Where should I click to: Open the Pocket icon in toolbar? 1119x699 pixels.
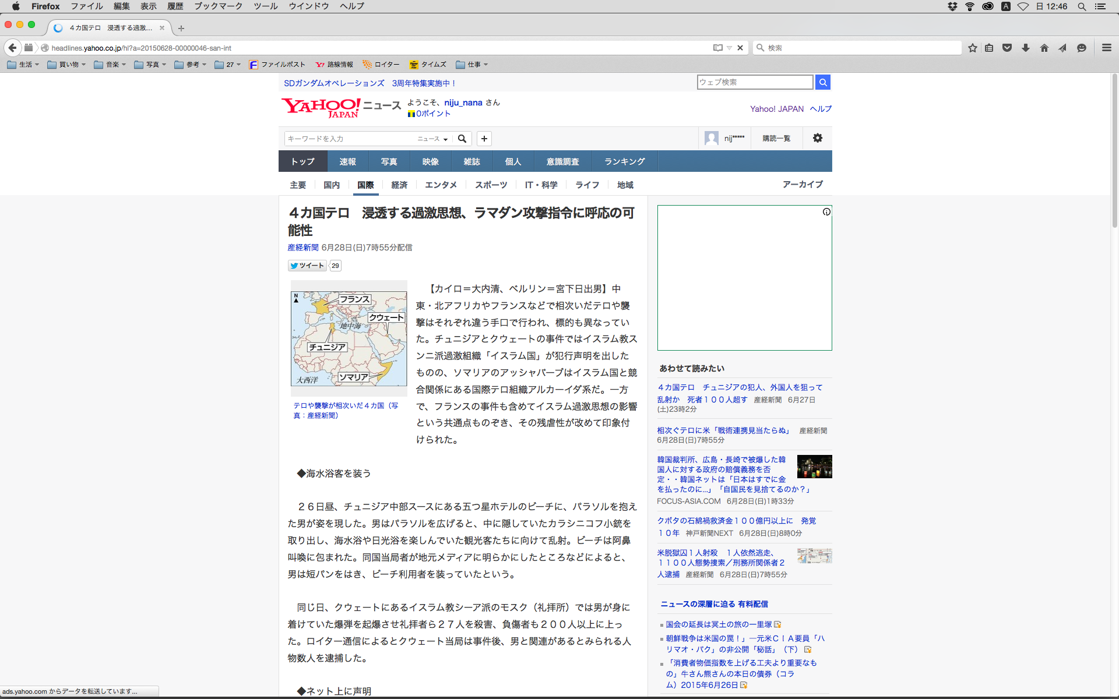coord(1007,48)
